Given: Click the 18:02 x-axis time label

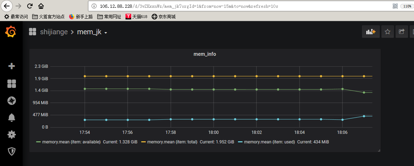Looking at the screenshot, I should (256, 132).
